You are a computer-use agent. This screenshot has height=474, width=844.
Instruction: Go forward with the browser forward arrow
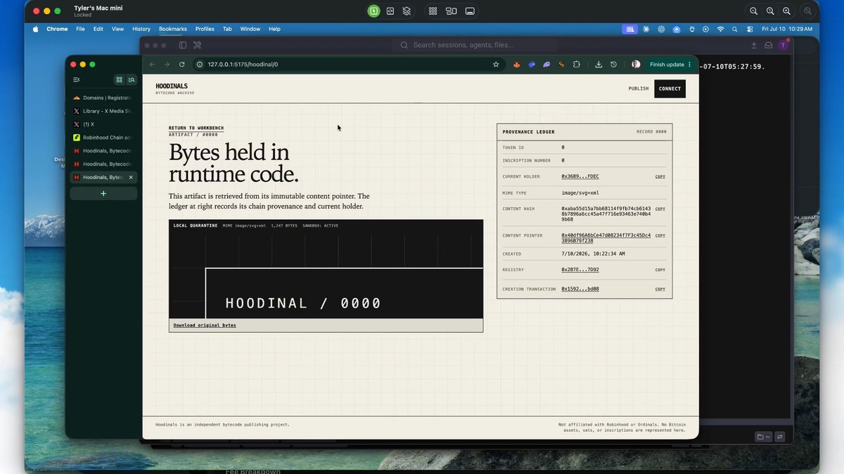coord(167,64)
